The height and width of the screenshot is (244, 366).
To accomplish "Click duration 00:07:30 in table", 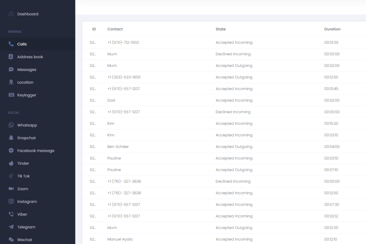I will [x=331, y=204].
